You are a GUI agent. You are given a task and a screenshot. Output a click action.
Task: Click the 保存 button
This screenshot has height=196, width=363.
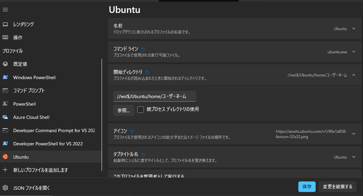[307, 186]
